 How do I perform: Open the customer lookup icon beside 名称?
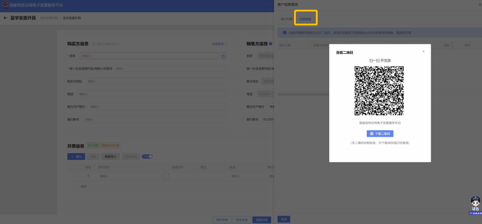click(223, 56)
